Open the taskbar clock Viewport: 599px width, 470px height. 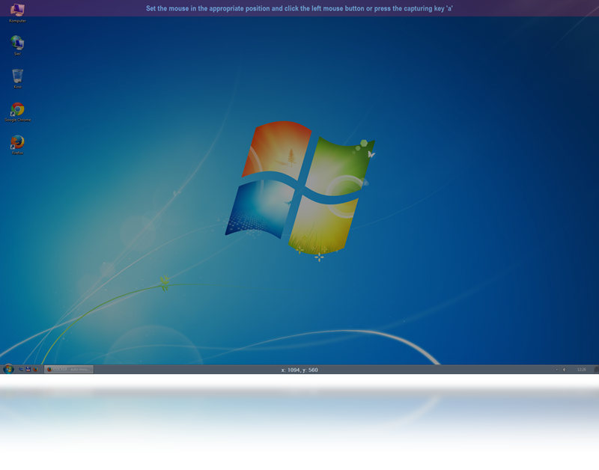(x=581, y=369)
